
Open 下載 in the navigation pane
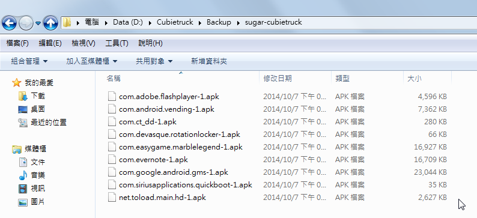tap(38, 96)
